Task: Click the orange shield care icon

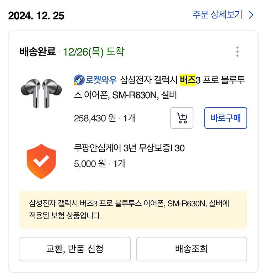Action: pos(41,161)
